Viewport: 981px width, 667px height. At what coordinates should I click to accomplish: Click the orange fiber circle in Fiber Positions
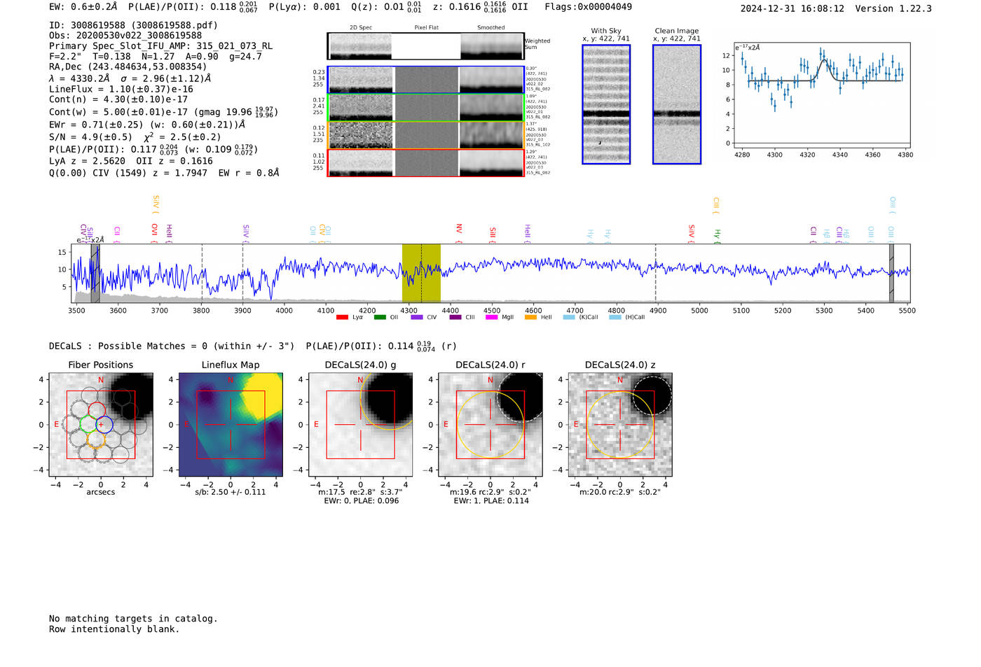click(x=97, y=439)
